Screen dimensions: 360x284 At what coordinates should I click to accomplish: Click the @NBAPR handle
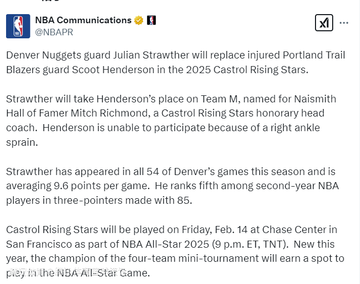point(54,32)
